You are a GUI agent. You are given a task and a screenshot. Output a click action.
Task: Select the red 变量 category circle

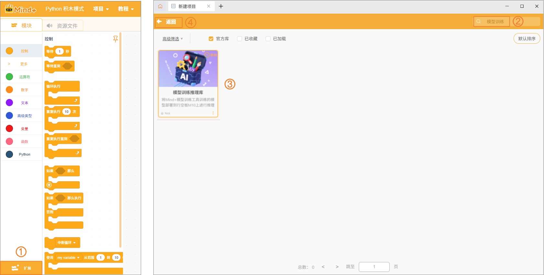coord(9,129)
